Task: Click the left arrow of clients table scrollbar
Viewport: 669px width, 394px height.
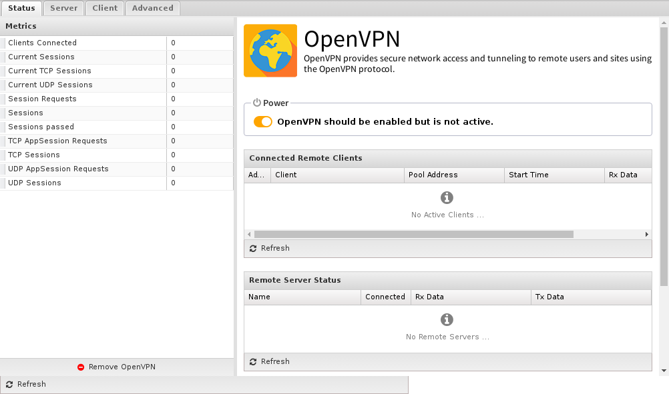Action: click(x=249, y=234)
